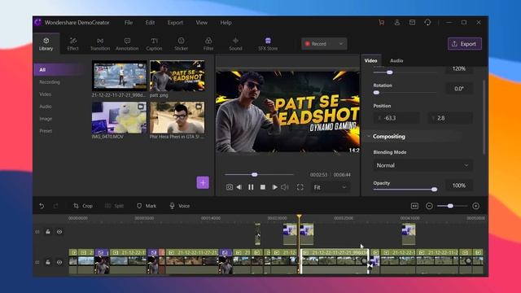Image resolution: width=521 pixels, height=293 pixels.
Task: Enter fullscreen preview mode
Action: (x=300, y=187)
